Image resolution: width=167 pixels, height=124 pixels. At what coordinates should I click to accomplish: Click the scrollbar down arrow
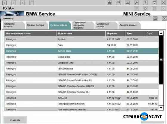point(161,108)
